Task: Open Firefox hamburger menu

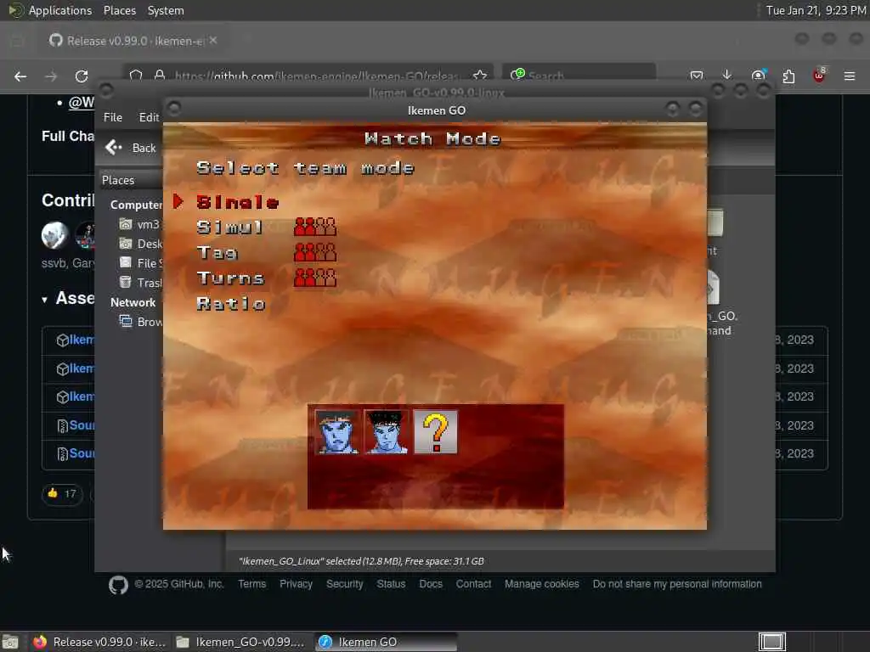Action: [850, 76]
